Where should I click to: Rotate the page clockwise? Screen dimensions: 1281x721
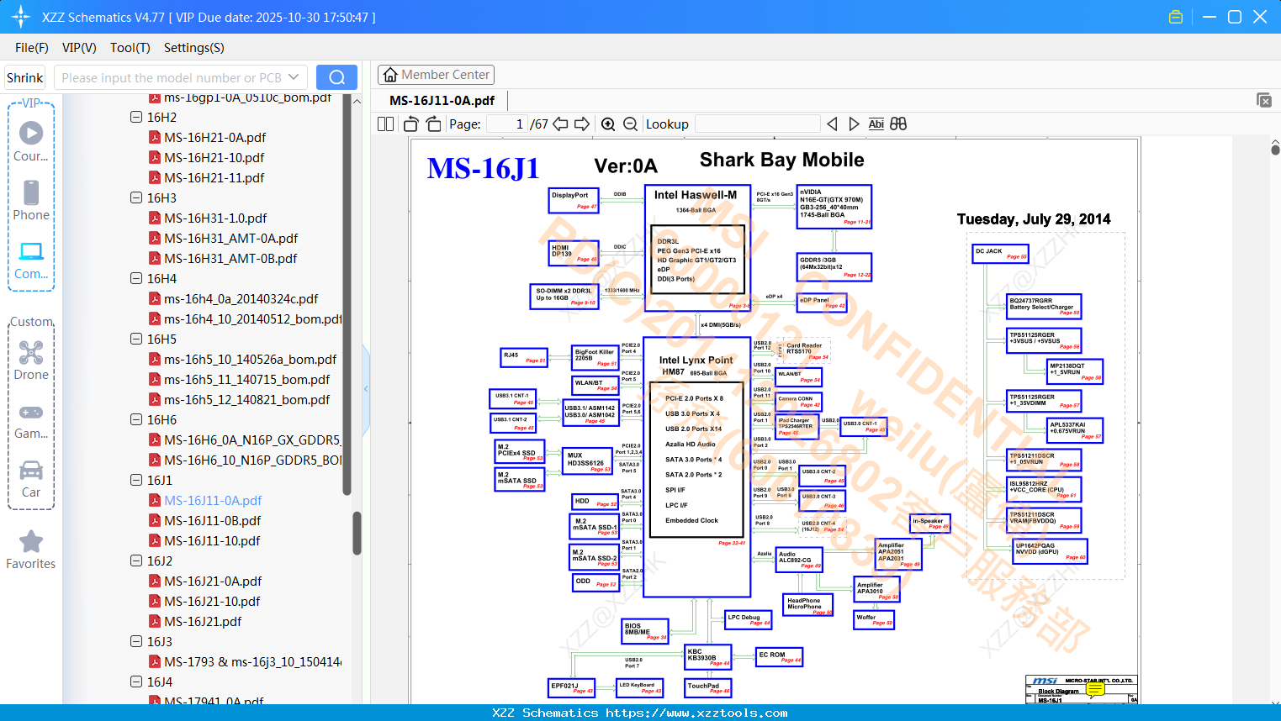point(433,124)
